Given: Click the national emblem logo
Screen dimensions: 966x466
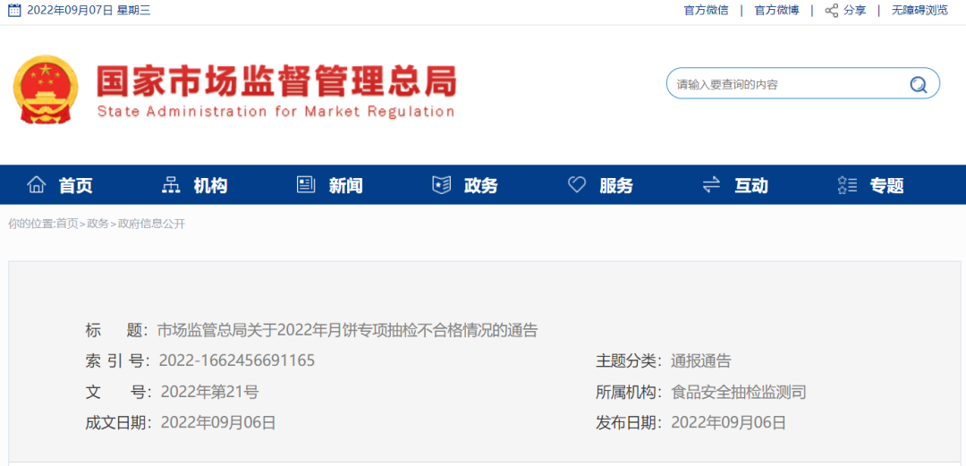Looking at the screenshot, I should tap(46, 90).
